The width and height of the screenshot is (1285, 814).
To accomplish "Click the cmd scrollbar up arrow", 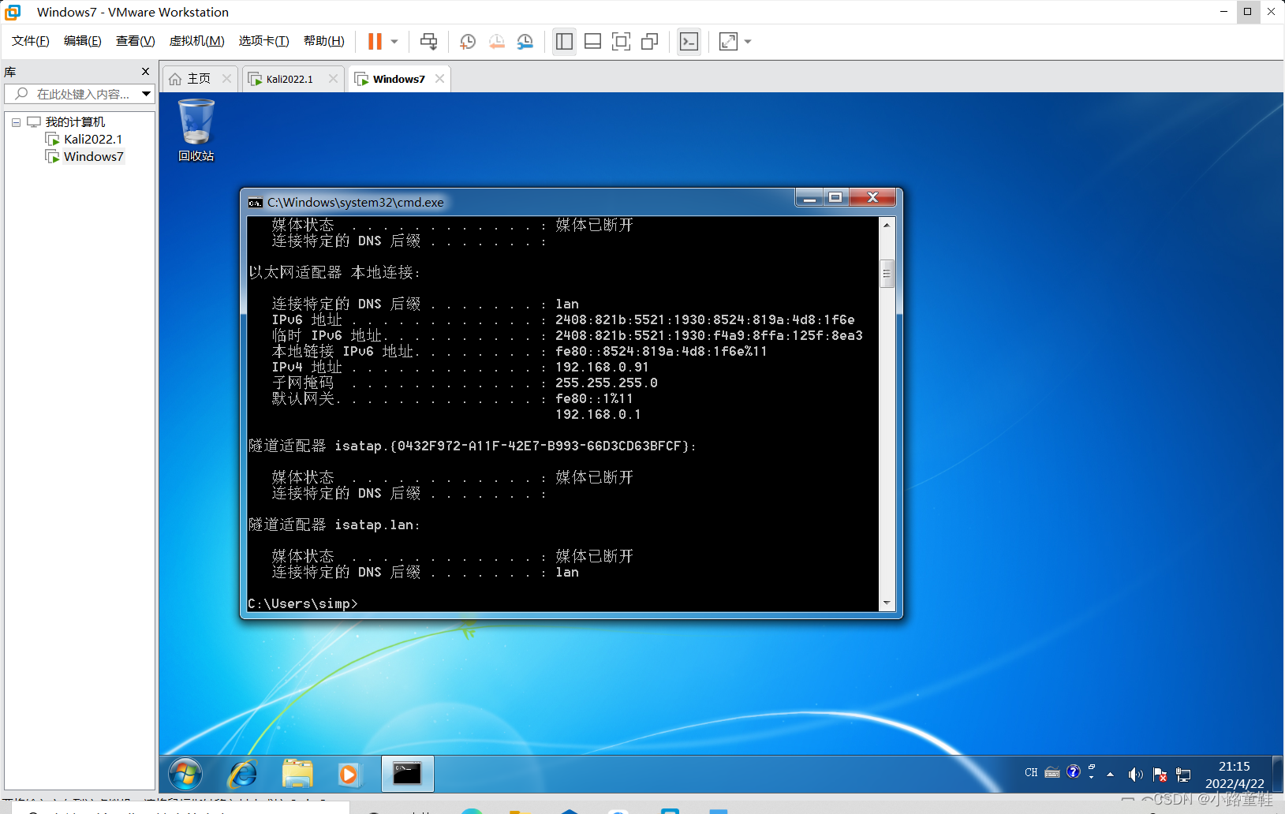I will [x=887, y=225].
